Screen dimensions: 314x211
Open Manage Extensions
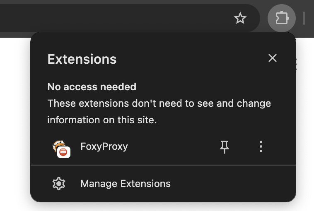[125, 184]
